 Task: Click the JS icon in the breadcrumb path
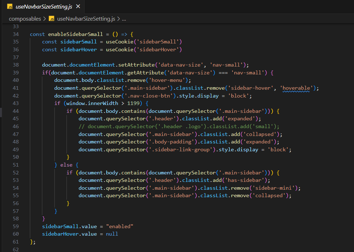51,19
